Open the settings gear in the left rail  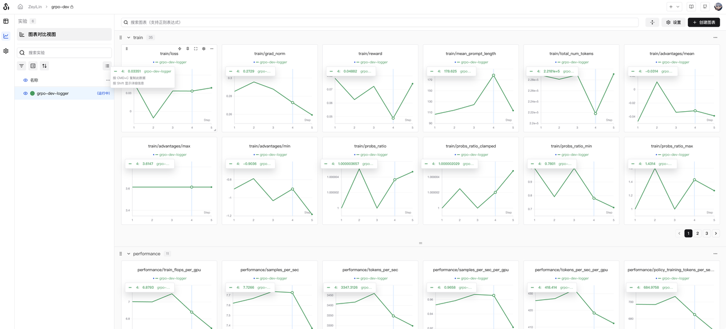coord(6,51)
